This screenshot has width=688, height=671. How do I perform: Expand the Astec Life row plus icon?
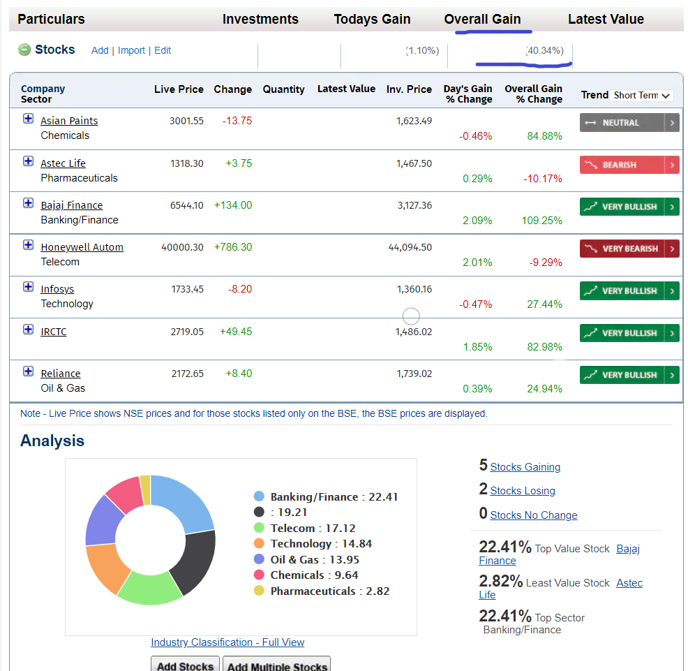pos(28,161)
